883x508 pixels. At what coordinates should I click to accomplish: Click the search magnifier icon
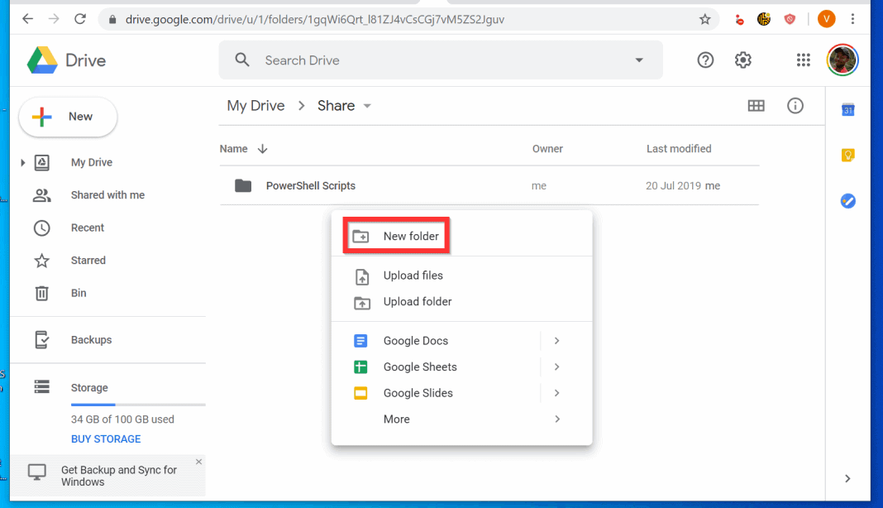(x=242, y=60)
